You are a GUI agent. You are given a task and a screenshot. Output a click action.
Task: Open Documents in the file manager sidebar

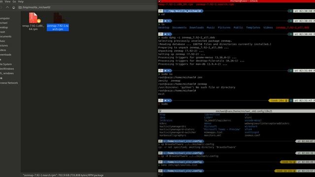click(5, 36)
